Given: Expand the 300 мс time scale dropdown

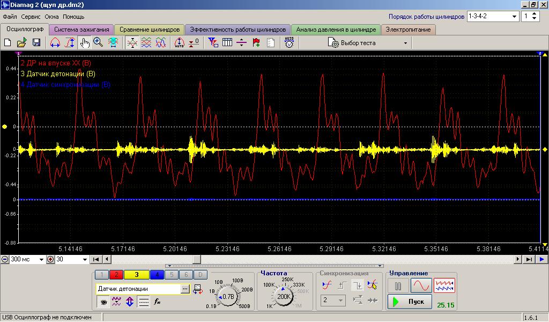Looking at the screenshot, I should click(x=41, y=259).
